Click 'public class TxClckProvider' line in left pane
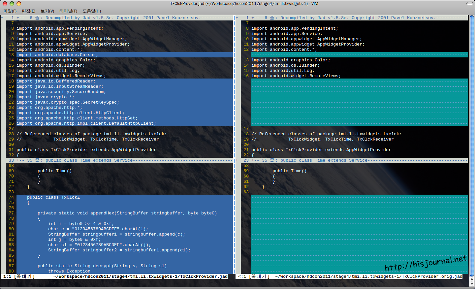 coord(86,150)
